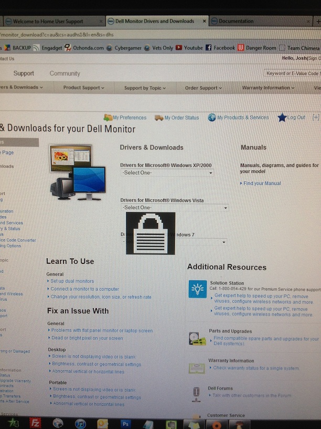The image size is (321, 429).
Task: Open Desktop Screen is not displaying video link
Action: coord(93,357)
